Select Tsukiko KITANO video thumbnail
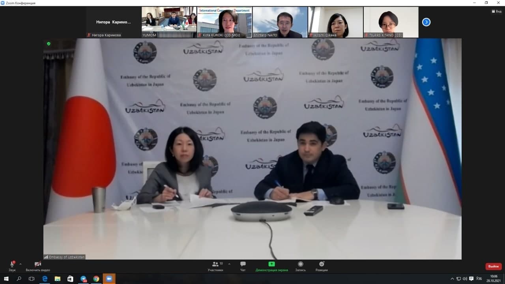505x284 pixels. pos(391,22)
